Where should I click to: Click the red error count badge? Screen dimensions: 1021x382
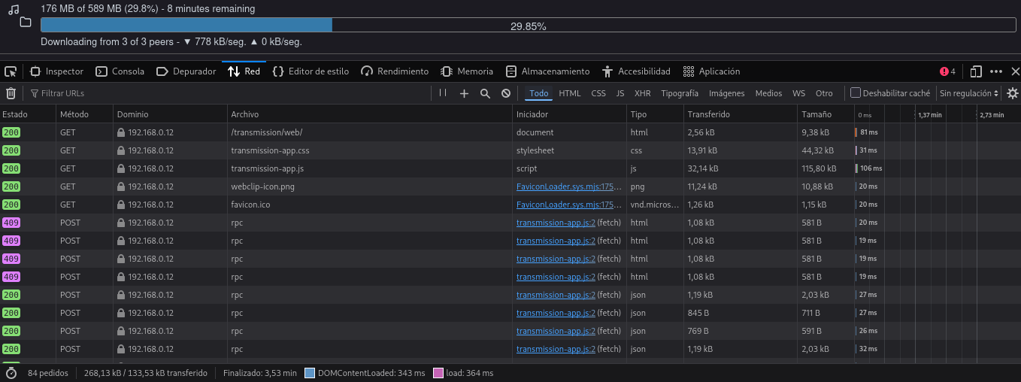pos(947,71)
